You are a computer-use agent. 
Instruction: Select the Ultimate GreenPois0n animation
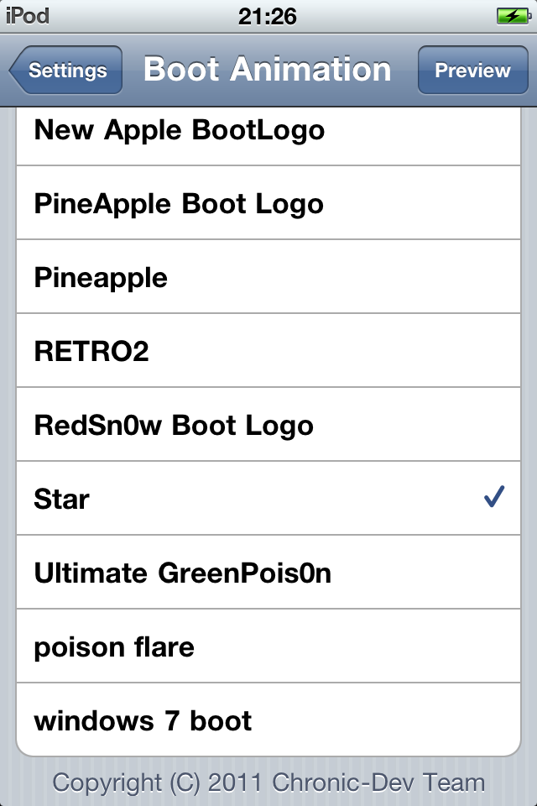[268, 573]
